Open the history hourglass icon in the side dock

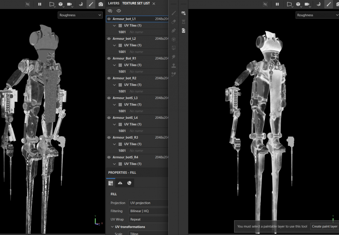point(183,22)
